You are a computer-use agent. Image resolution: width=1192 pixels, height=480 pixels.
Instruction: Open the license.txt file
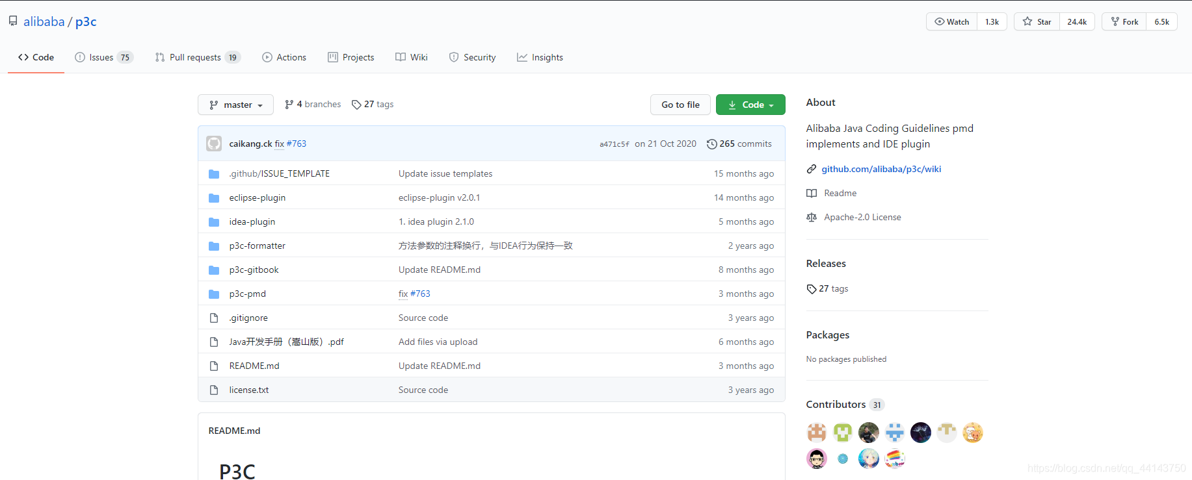(x=249, y=390)
